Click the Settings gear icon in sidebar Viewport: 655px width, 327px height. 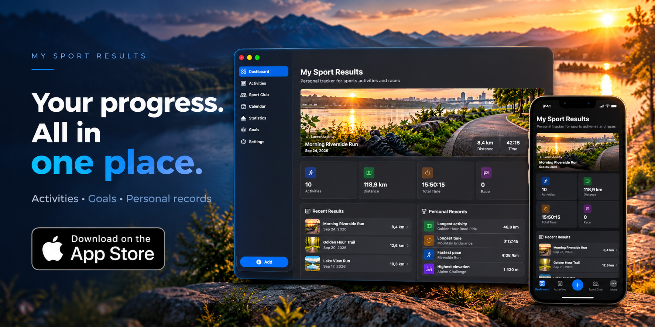pos(244,142)
